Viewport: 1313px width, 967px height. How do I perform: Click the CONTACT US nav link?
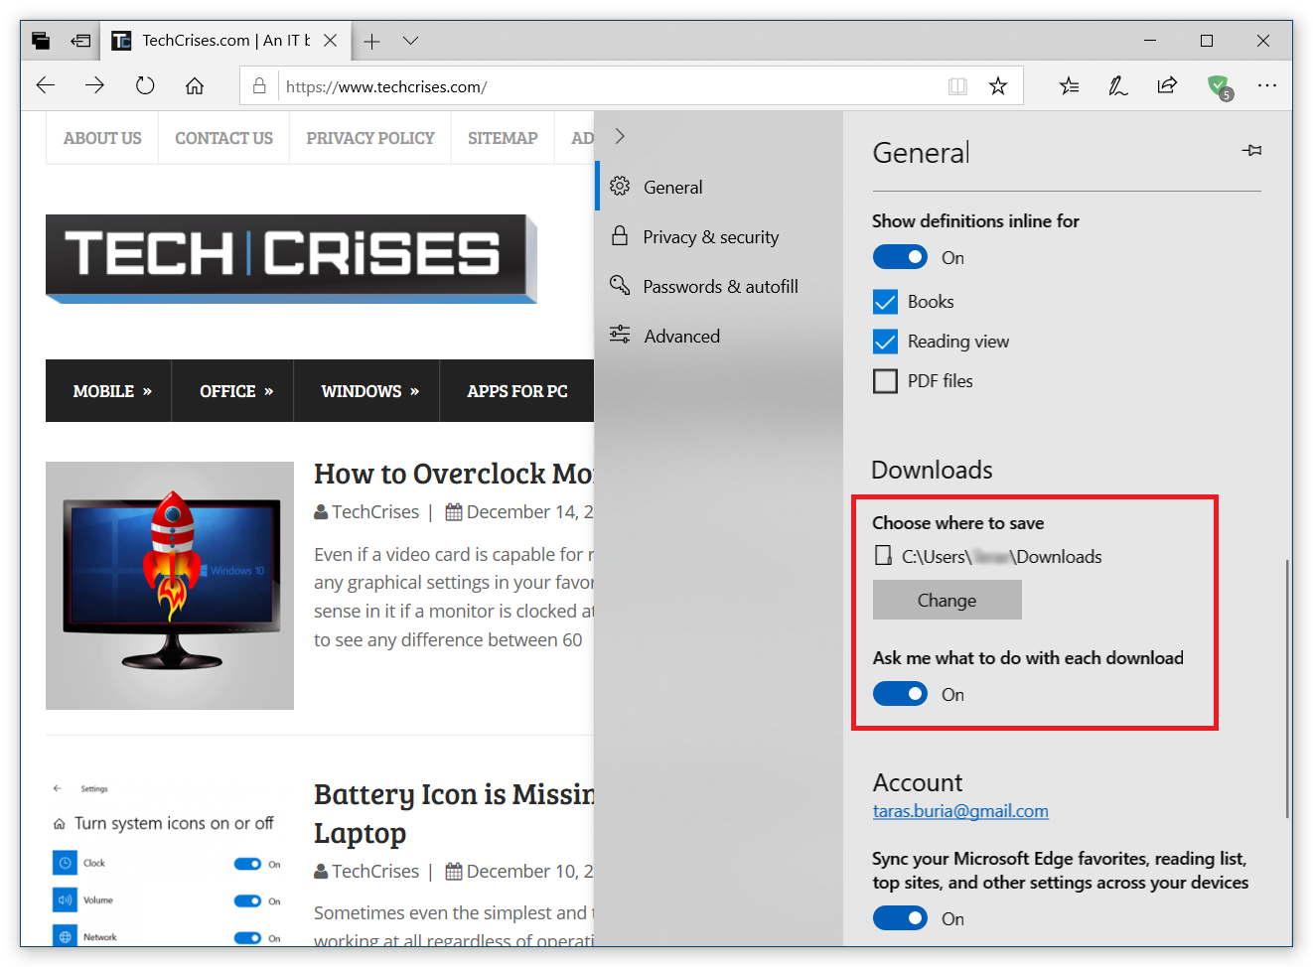click(223, 138)
